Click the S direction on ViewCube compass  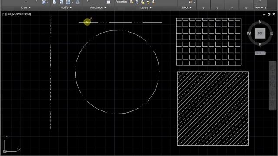260,45
